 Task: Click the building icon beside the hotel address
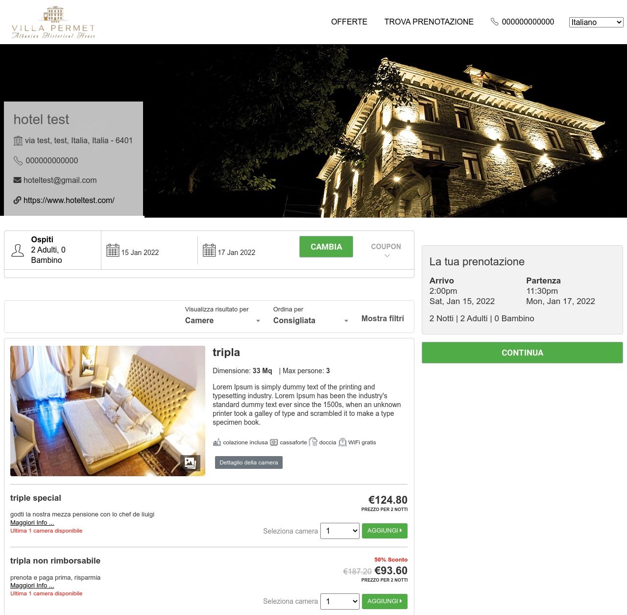(x=18, y=141)
